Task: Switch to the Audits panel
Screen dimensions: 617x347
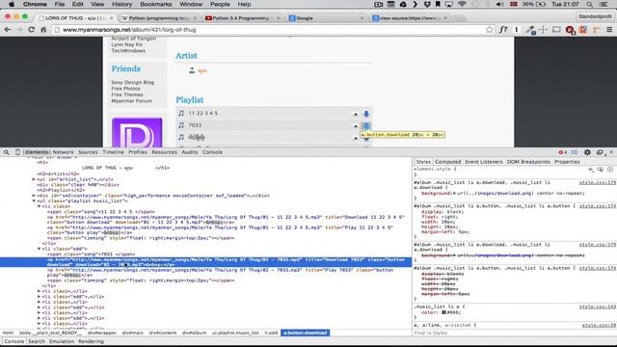Action: click(190, 152)
